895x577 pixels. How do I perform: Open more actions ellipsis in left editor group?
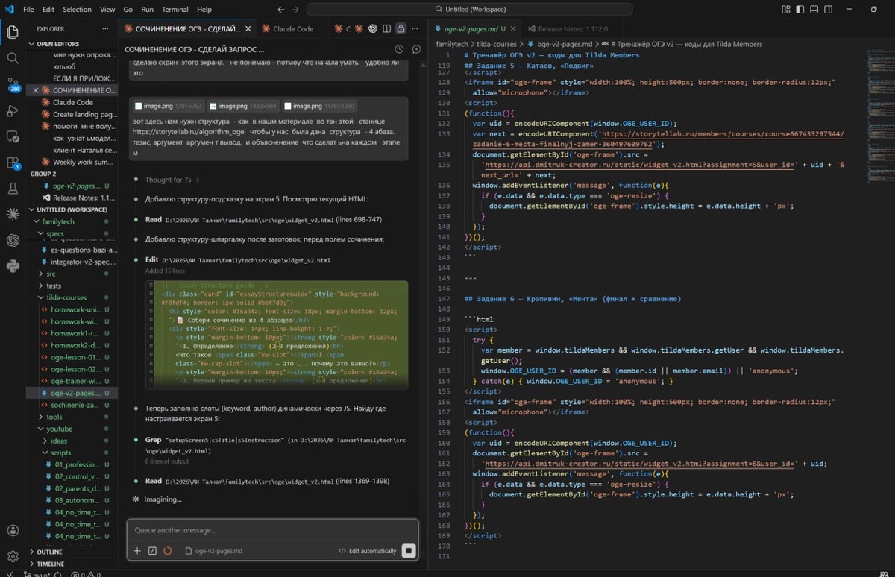click(415, 28)
